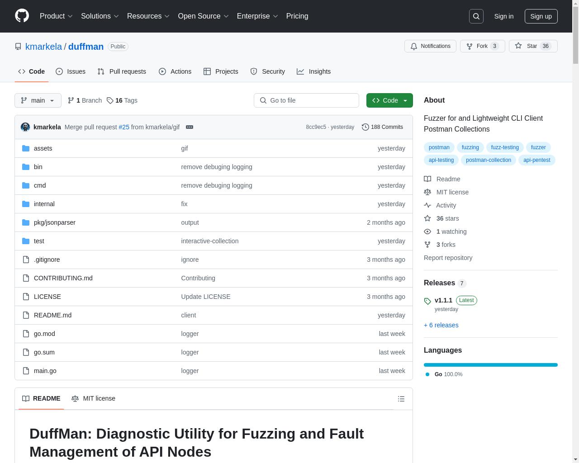Click the Sign in link
The width and height of the screenshot is (579, 463).
pos(504,16)
